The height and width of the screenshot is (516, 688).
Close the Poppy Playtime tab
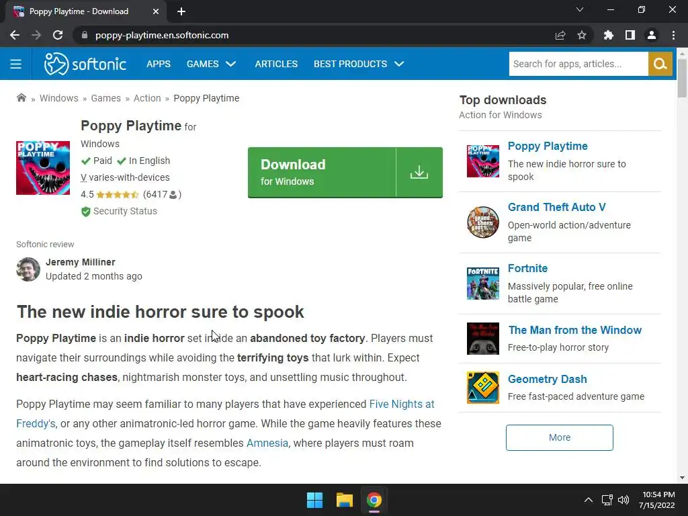156,11
